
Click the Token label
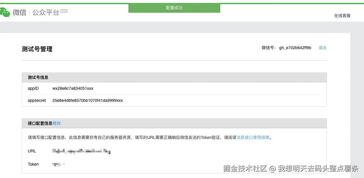point(33,164)
